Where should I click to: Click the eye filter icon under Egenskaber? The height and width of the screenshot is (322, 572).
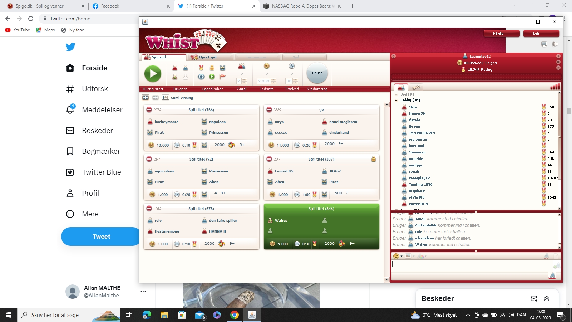[201, 77]
